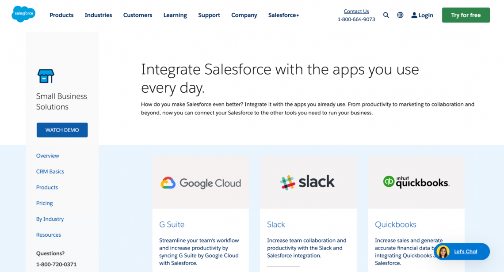The height and width of the screenshot is (272, 504).
Task: Click the Salesforce cloud logo
Action: [23, 15]
